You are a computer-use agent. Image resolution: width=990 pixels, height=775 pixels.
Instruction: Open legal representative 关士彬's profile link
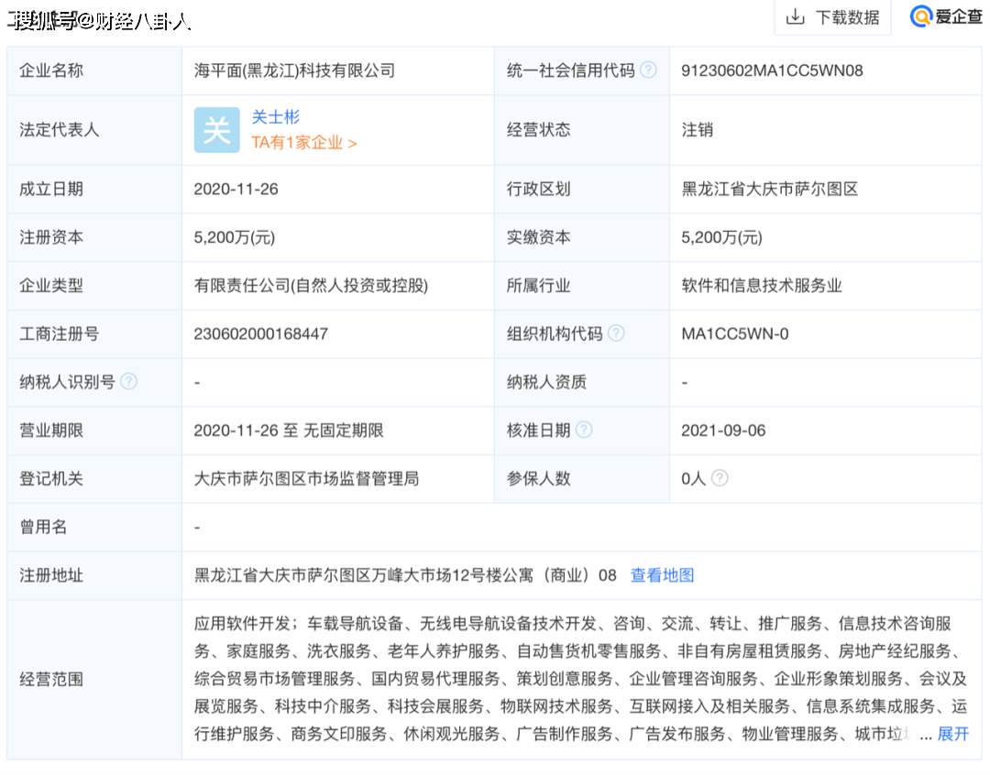[x=276, y=117]
